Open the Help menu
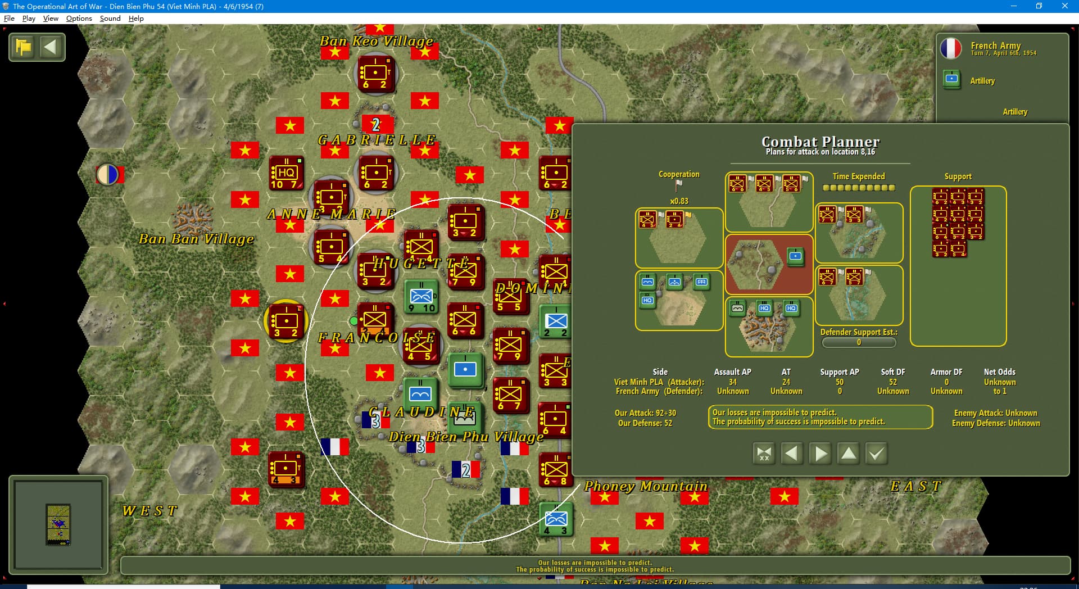This screenshot has width=1079, height=589. 136,18
